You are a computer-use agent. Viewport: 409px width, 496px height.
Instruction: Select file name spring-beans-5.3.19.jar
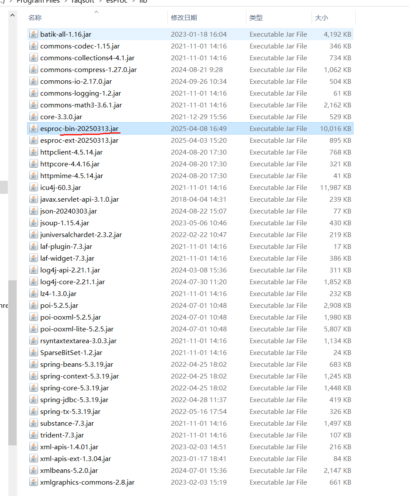point(76,365)
